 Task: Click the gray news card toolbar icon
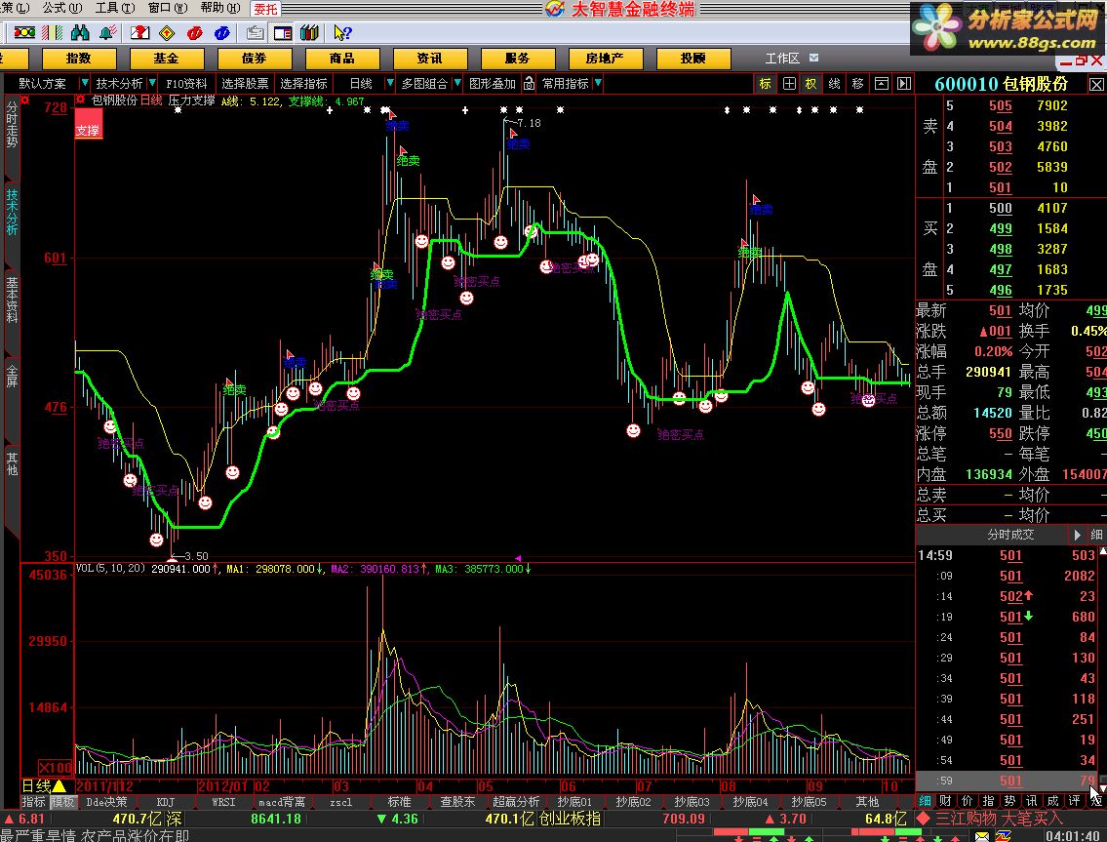click(x=255, y=33)
